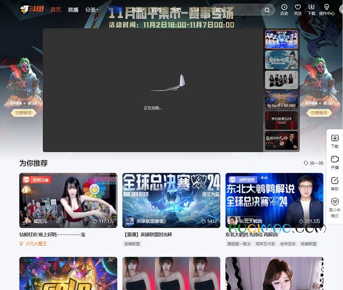Image resolution: width=343 pixels, height=290 pixels.
Task: Open 【重播】英雄联盟时光杯 title link
Action: [x=147, y=235]
